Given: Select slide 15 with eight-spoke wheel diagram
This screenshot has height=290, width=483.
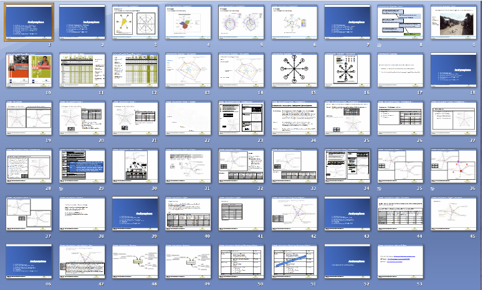Looking at the screenshot, I should click(x=294, y=70).
